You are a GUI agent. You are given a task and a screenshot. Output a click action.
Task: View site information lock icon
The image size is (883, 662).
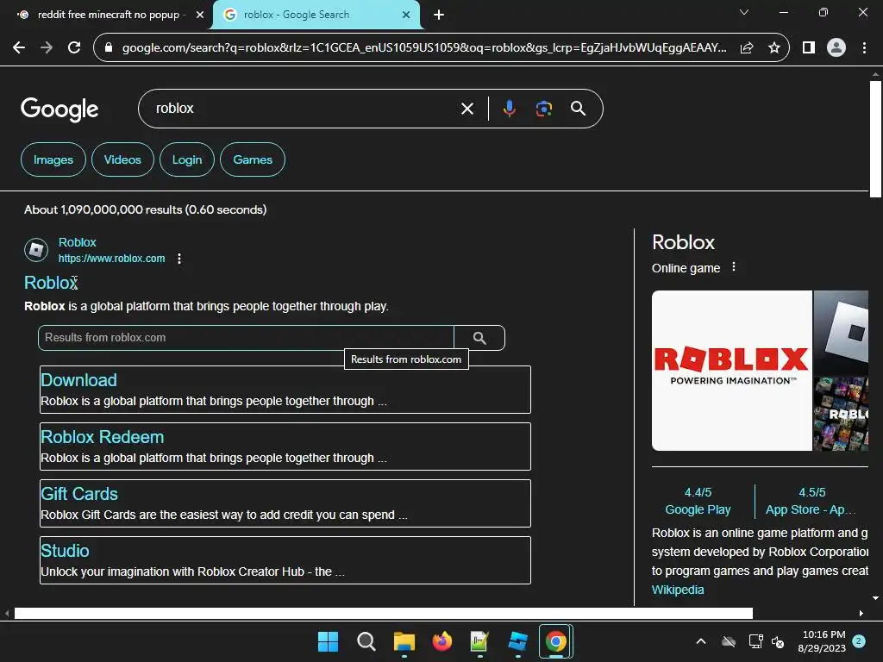click(109, 48)
